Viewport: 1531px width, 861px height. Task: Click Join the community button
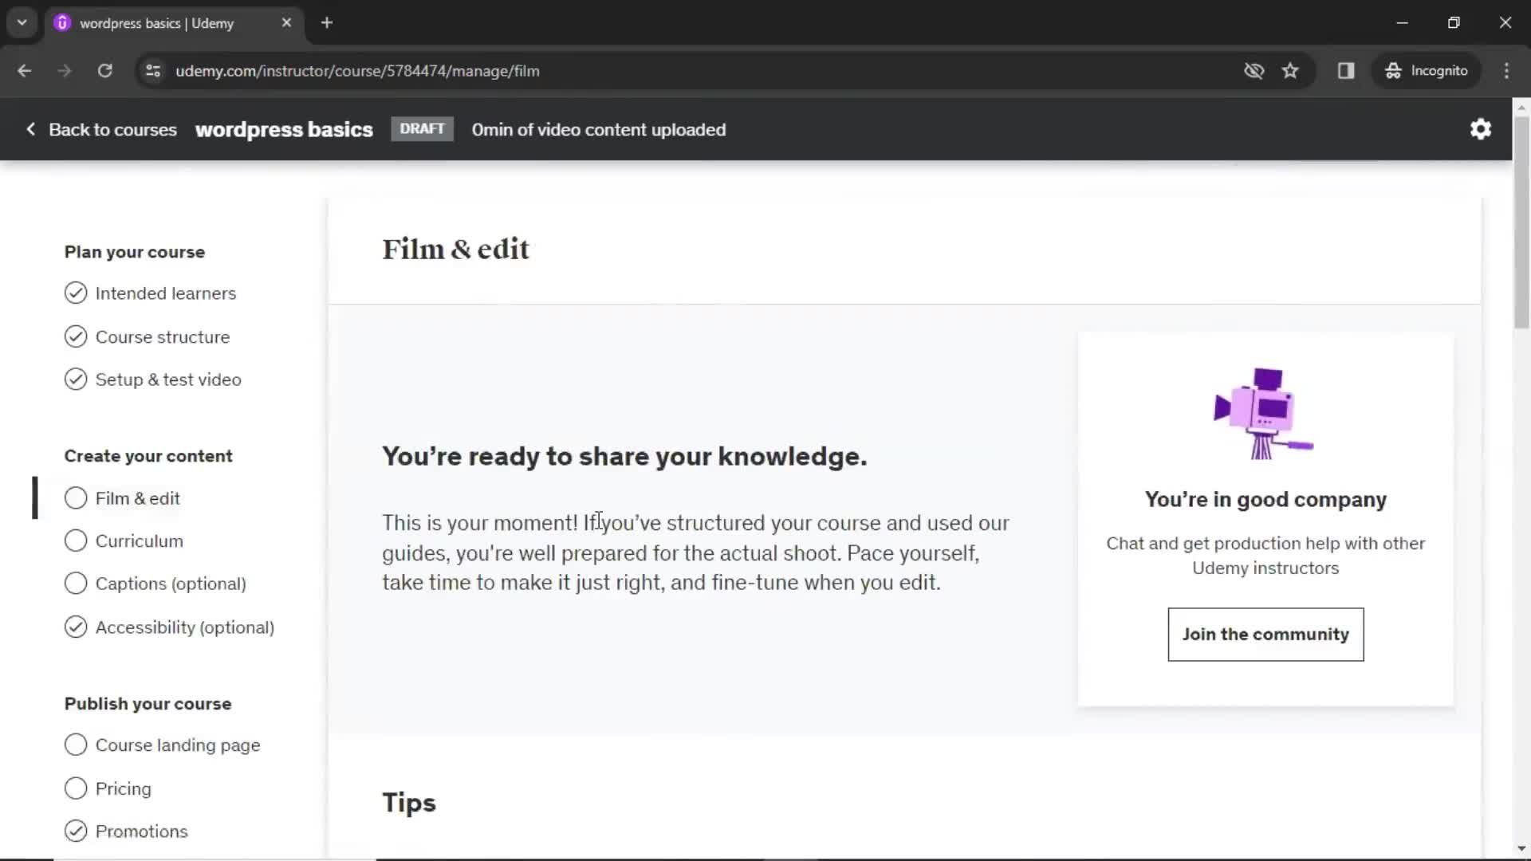[1266, 634]
